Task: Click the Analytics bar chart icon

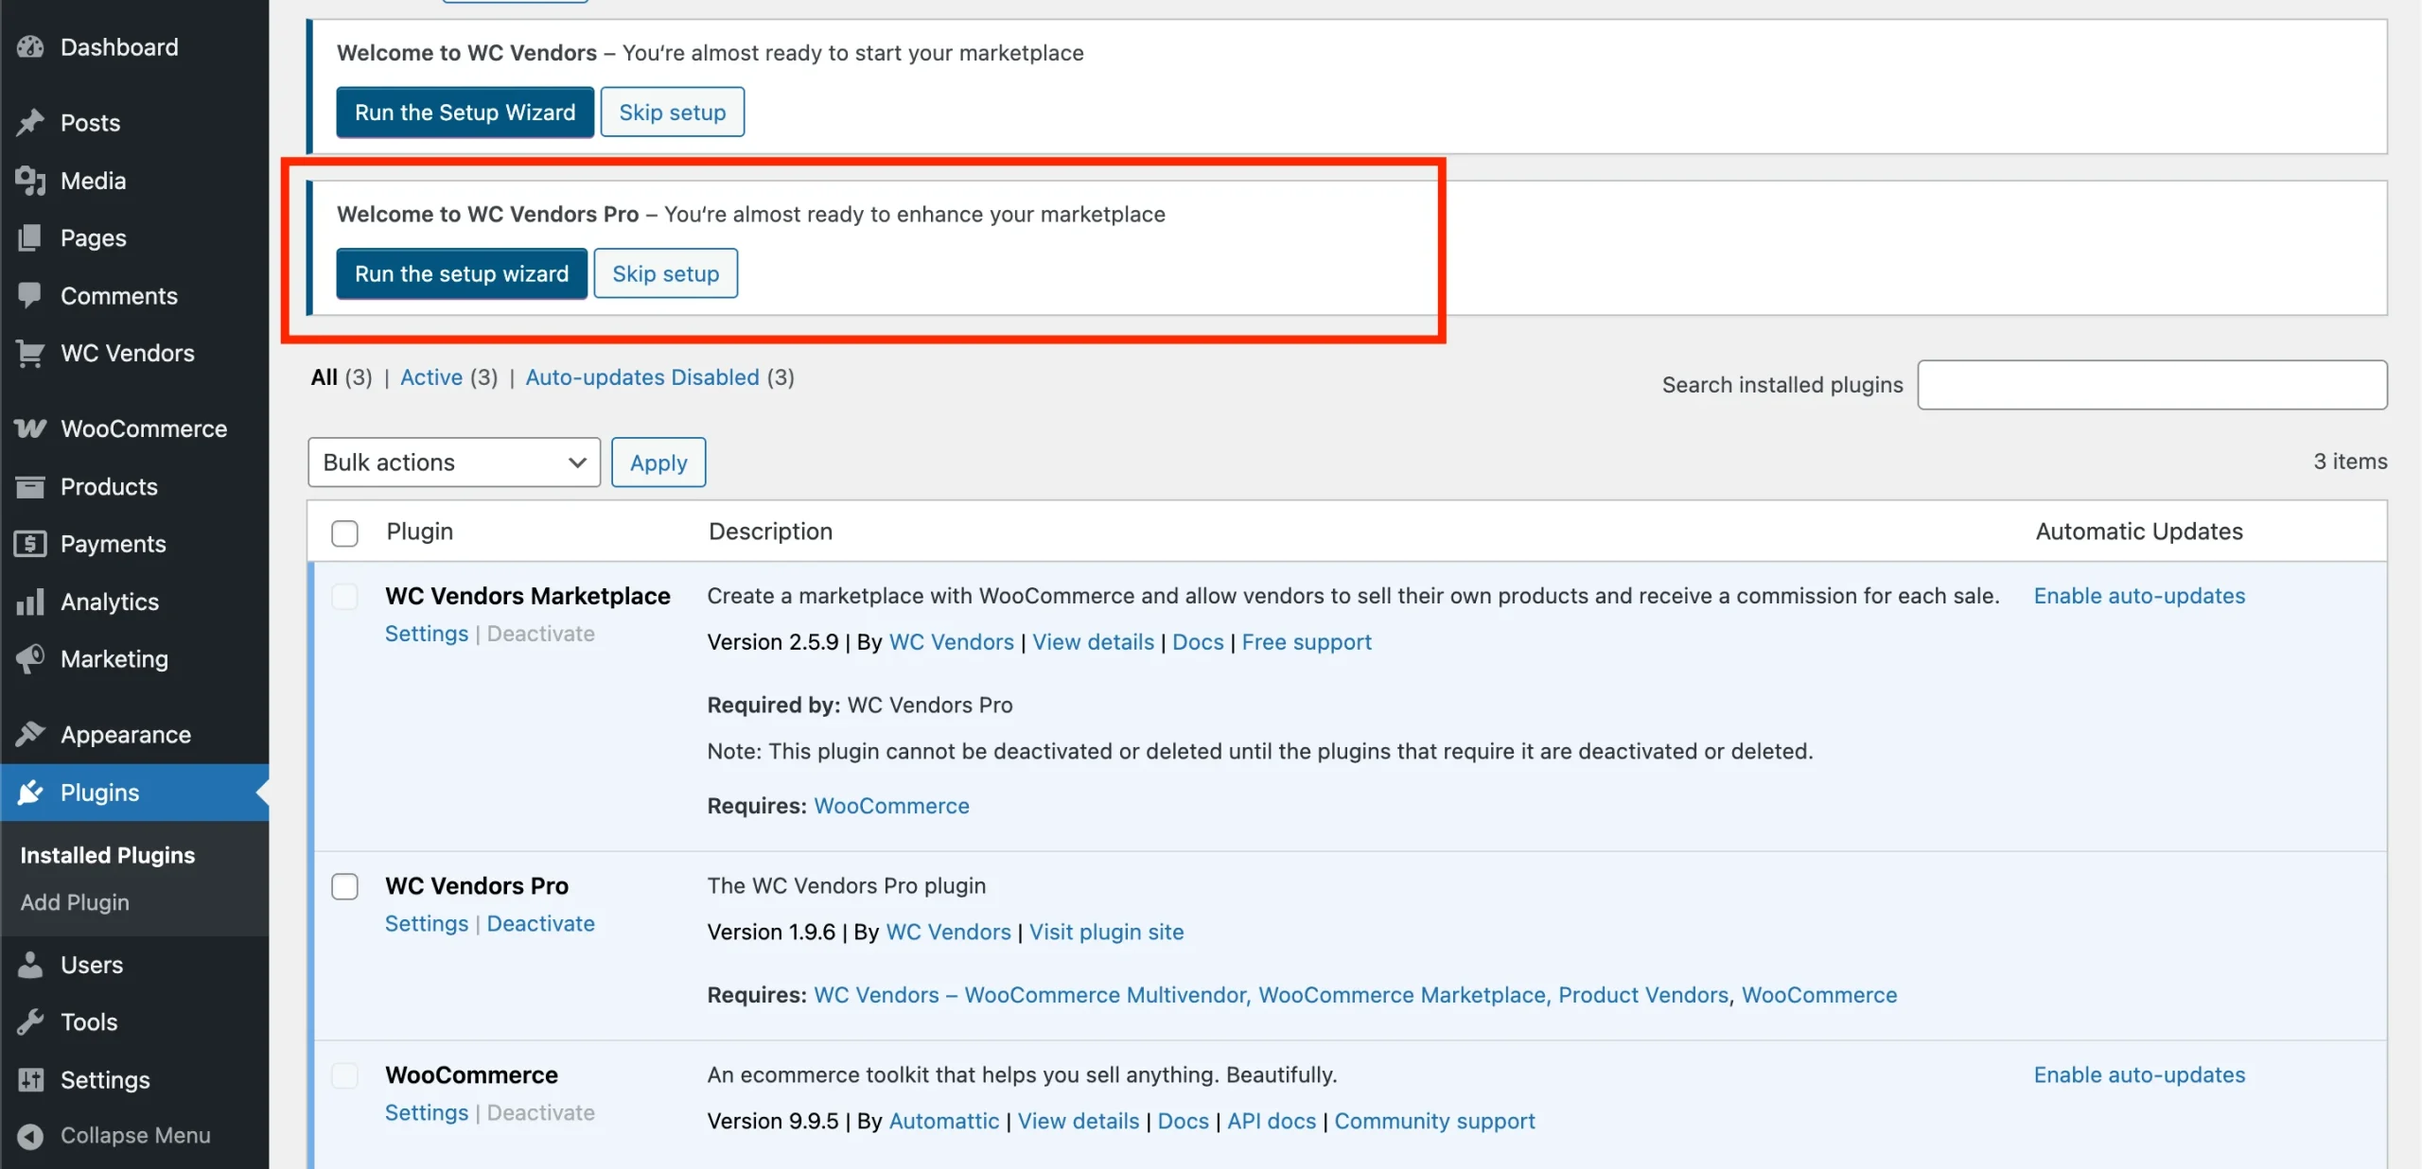Action: click(x=30, y=602)
